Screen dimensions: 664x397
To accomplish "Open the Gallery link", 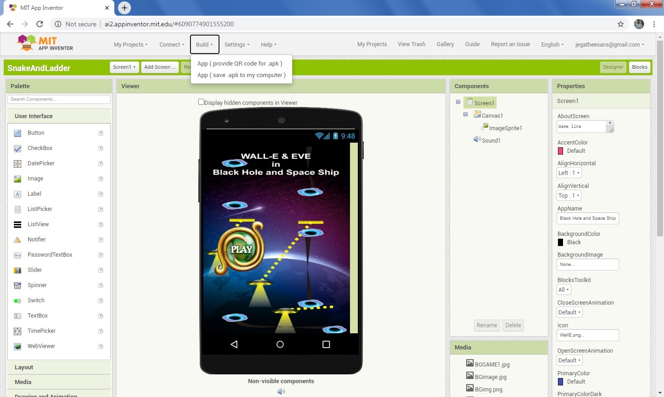I will click(x=445, y=44).
